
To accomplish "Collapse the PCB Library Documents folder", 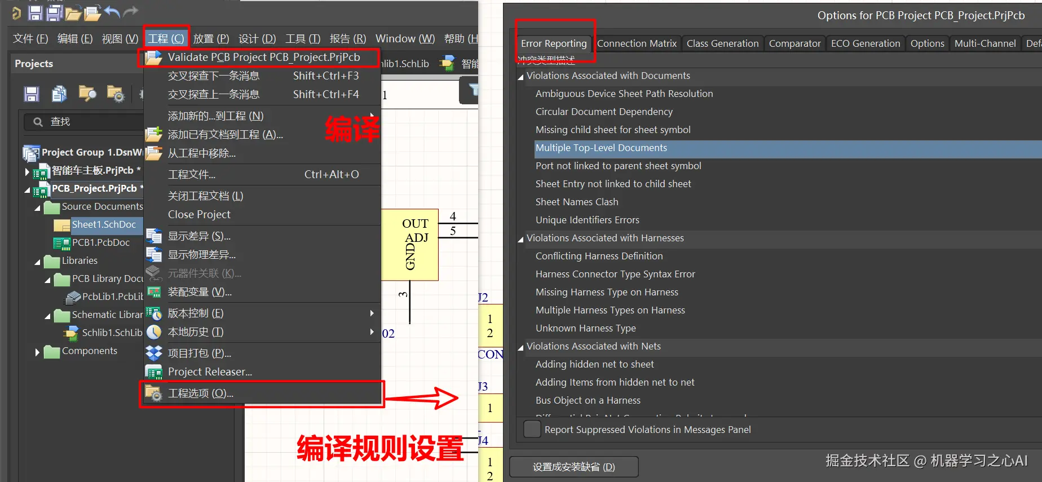I will pyautogui.click(x=48, y=280).
